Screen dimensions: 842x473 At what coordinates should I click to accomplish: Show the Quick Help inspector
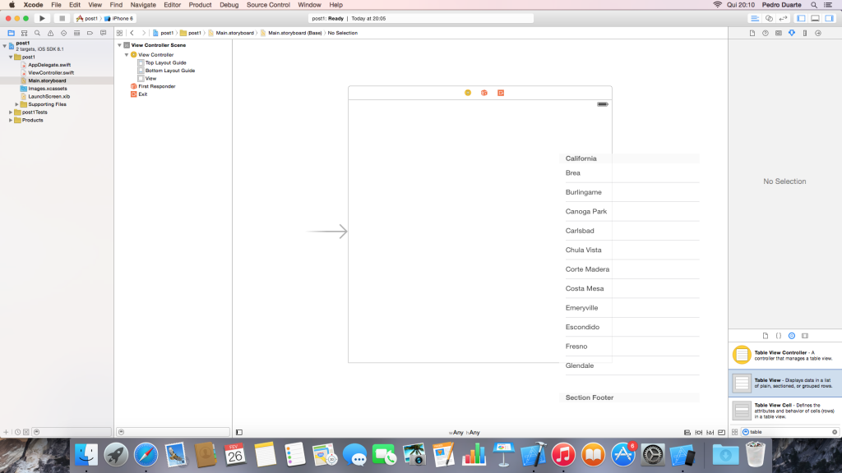point(765,33)
